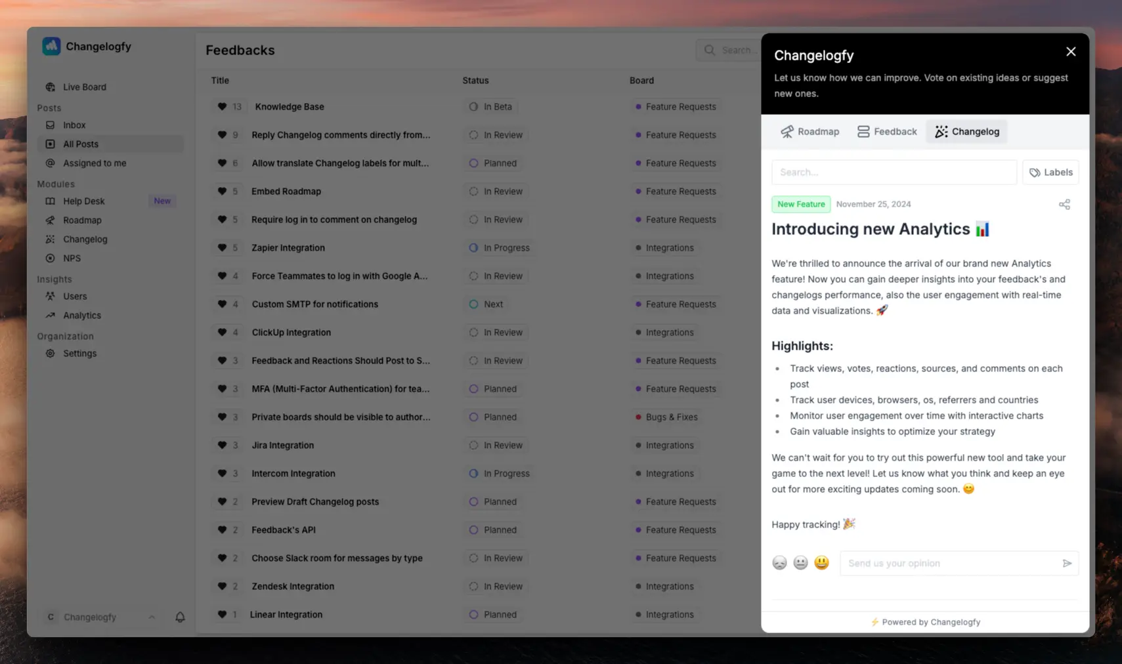This screenshot has width=1122, height=664.
Task: Upvote the Knowledge Base post heart
Action: tap(222, 106)
